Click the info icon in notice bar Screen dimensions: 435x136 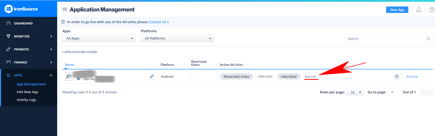click(x=63, y=22)
